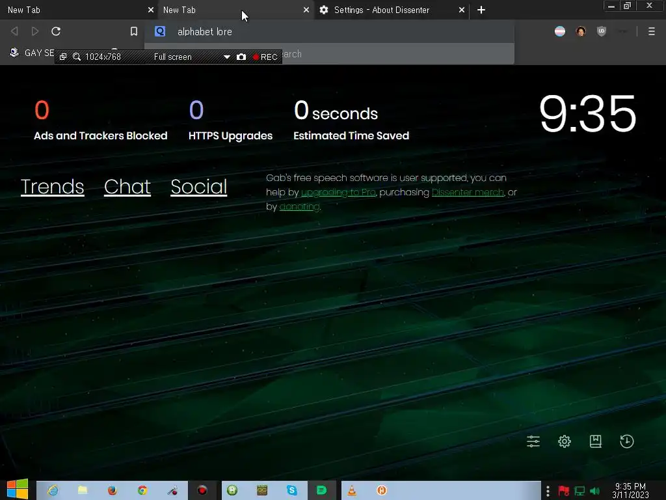The width and height of the screenshot is (666, 500).
Task: Click the recorder window-select icon
Action: tap(63, 57)
